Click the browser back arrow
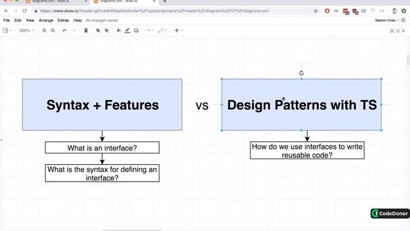 point(6,11)
